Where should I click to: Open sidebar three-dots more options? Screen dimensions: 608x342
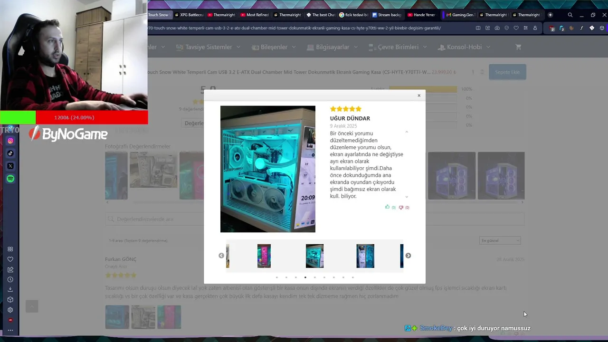coord(10,330)
